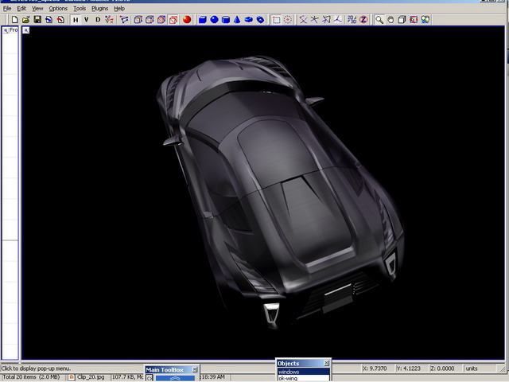This screenshot has height=382, width=509.
Task: Activate the magnifier zoom tool
Action: pyautogui.click(x=379, y=19)
